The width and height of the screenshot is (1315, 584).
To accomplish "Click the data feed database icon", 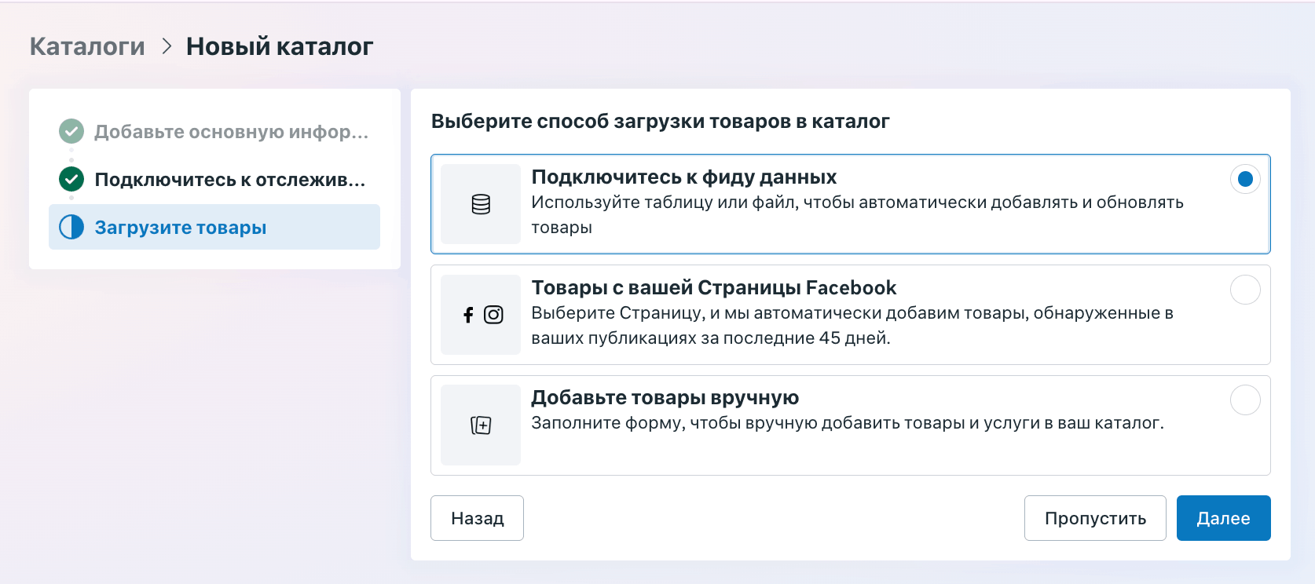I will (481, 204).
